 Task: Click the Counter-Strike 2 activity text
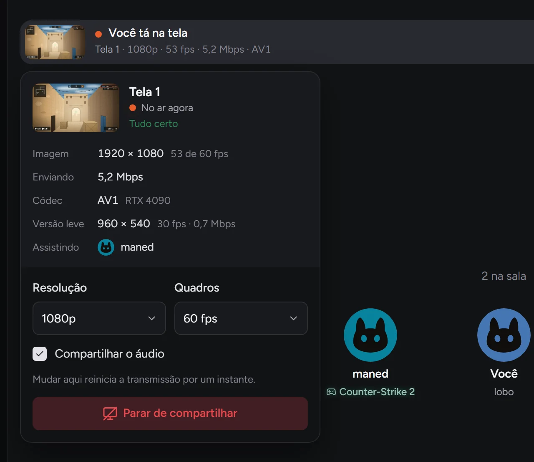(x=377, y=392)
